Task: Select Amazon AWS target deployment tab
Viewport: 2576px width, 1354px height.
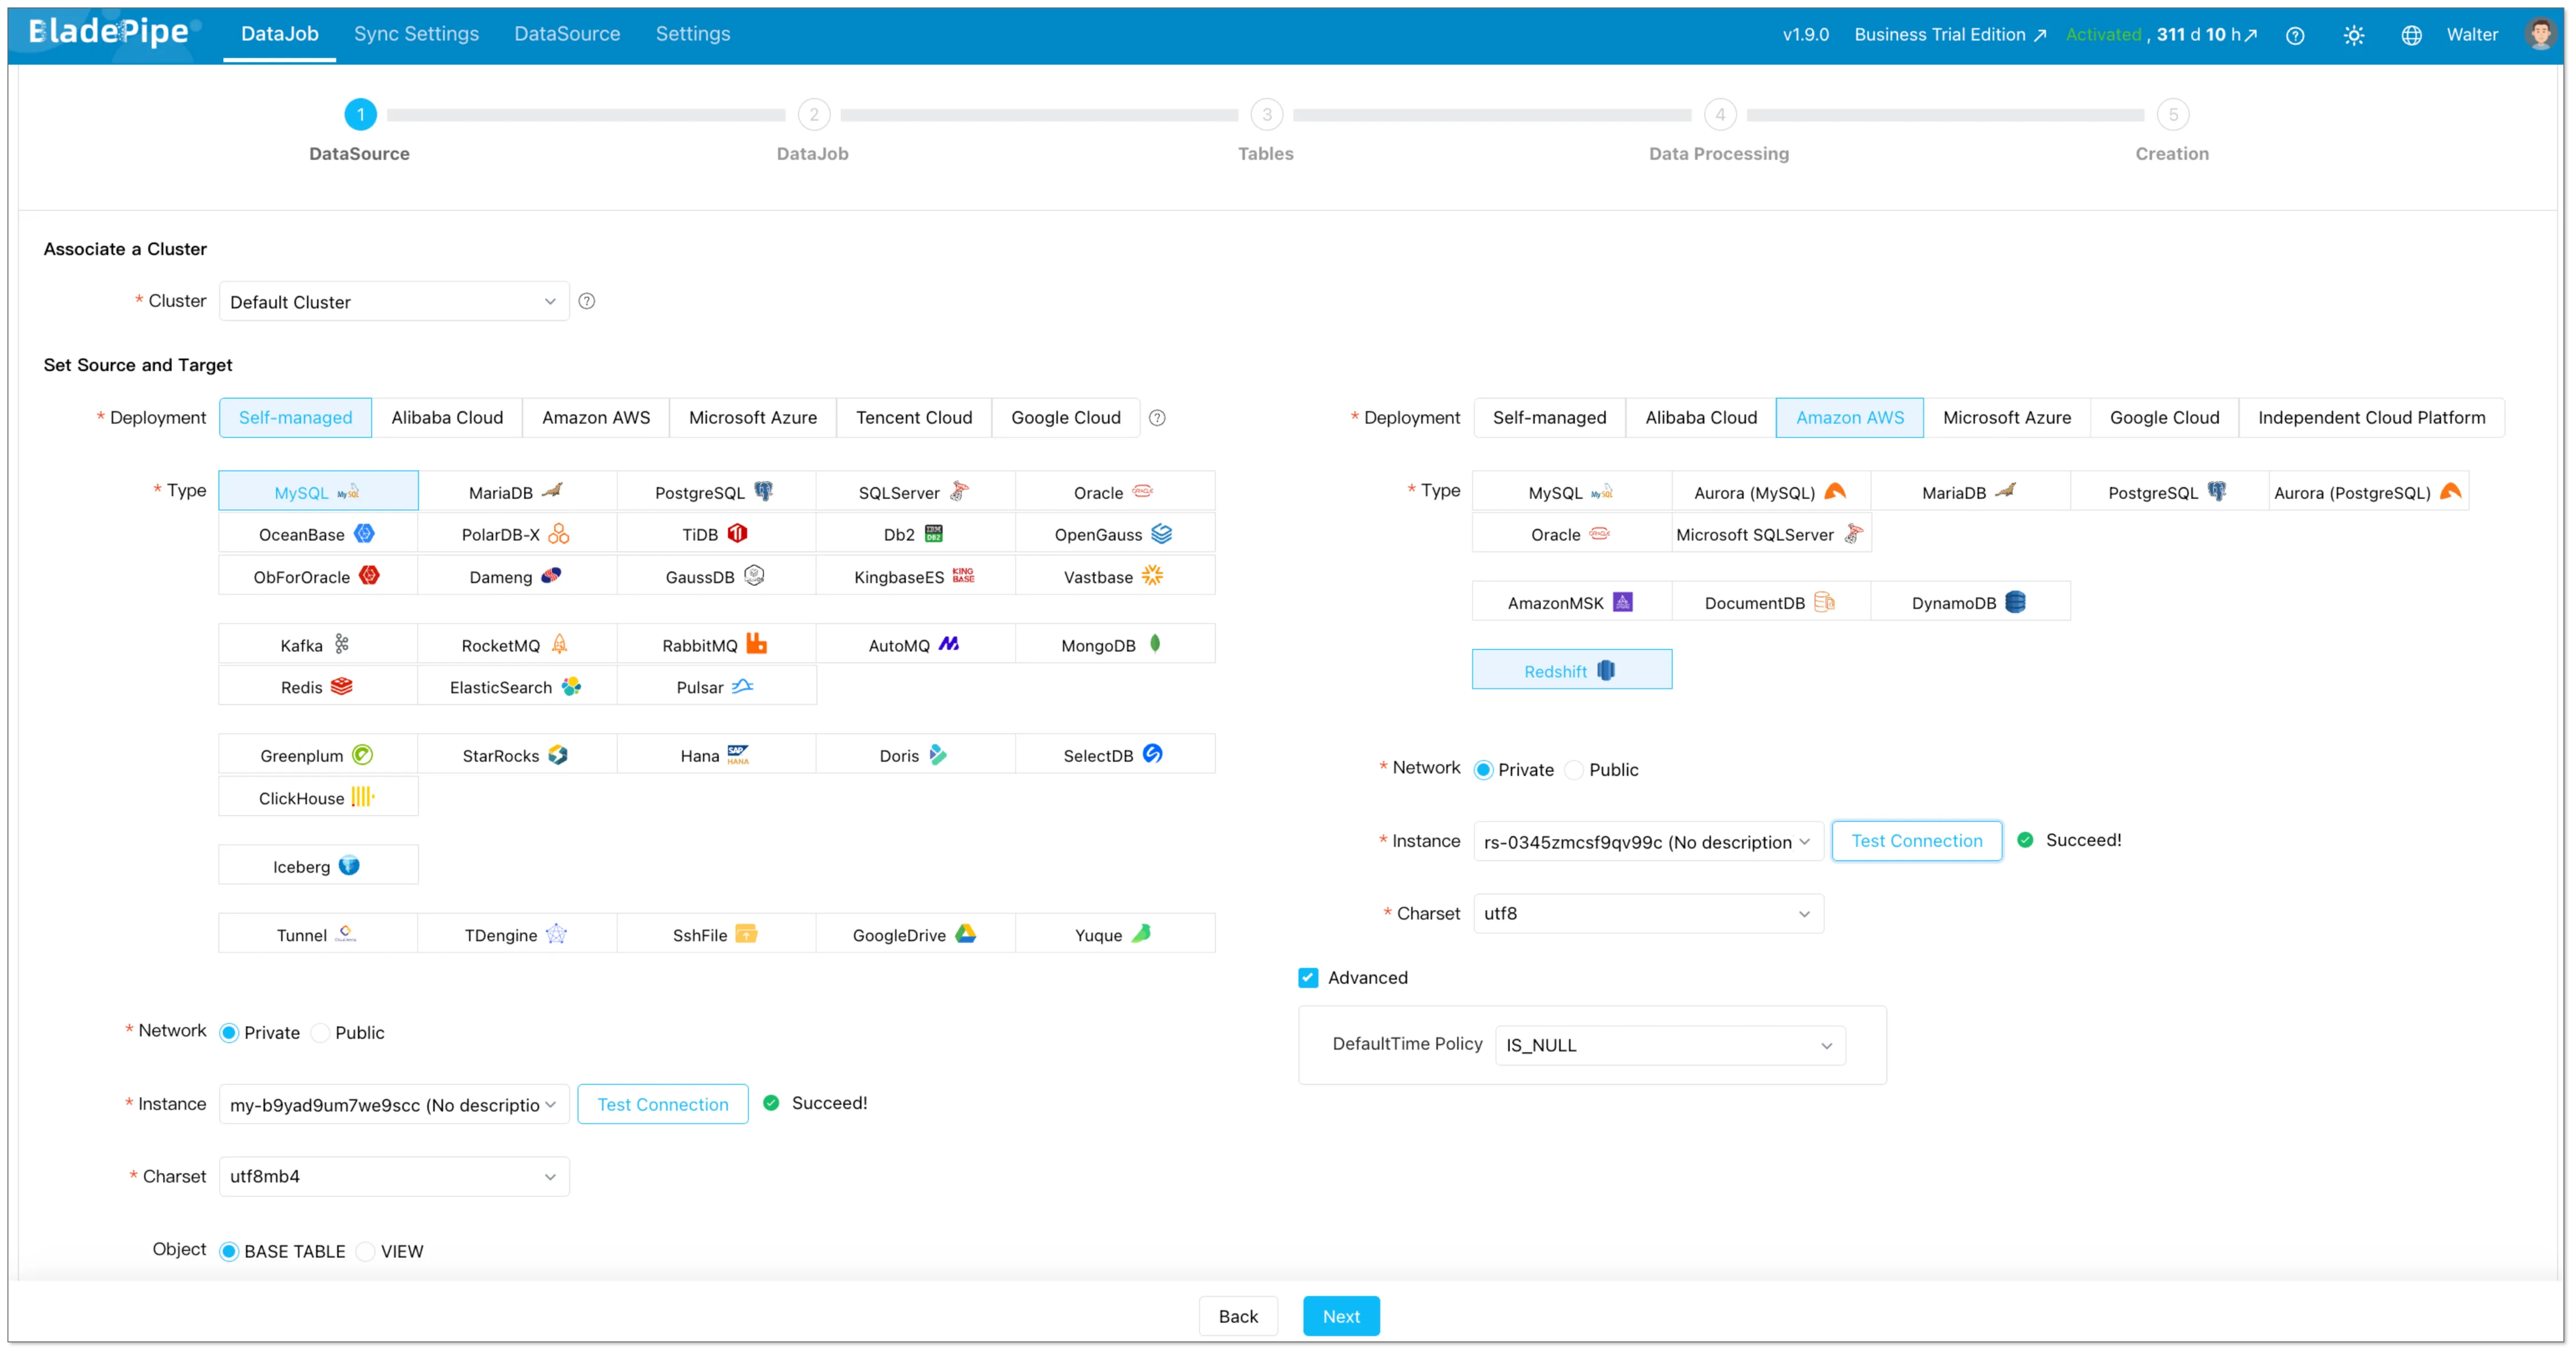Action: click(1849, 418)
